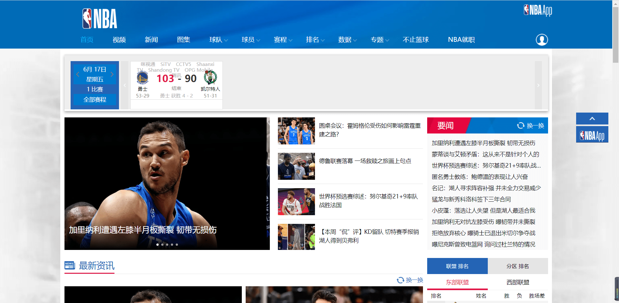619x303 pixels.
Task: Select third carousel dot indicator
Action: [167, 244]
